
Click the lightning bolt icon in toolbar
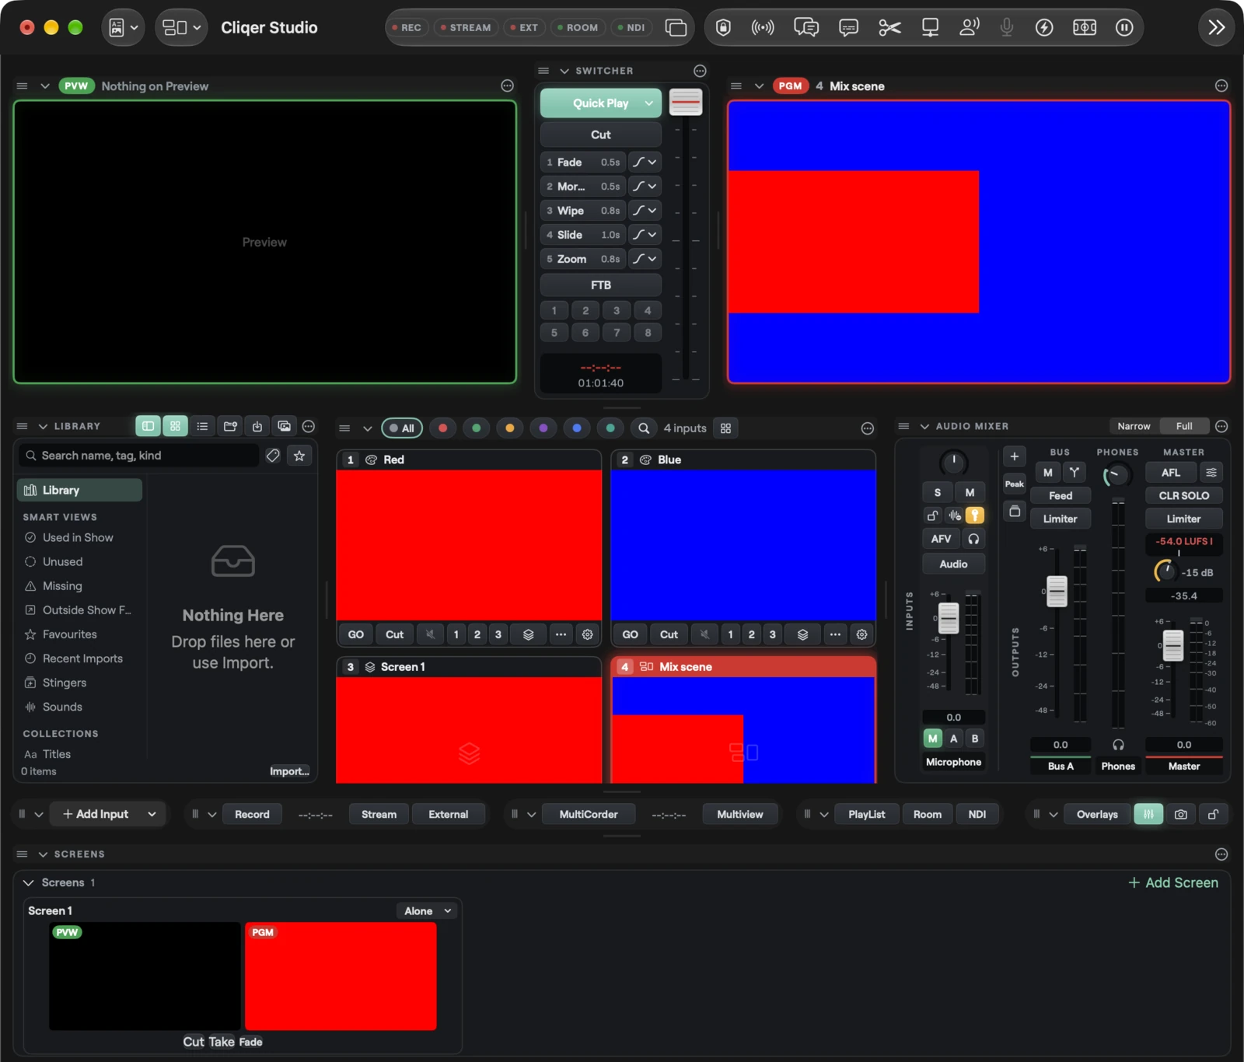[1044, 28]
